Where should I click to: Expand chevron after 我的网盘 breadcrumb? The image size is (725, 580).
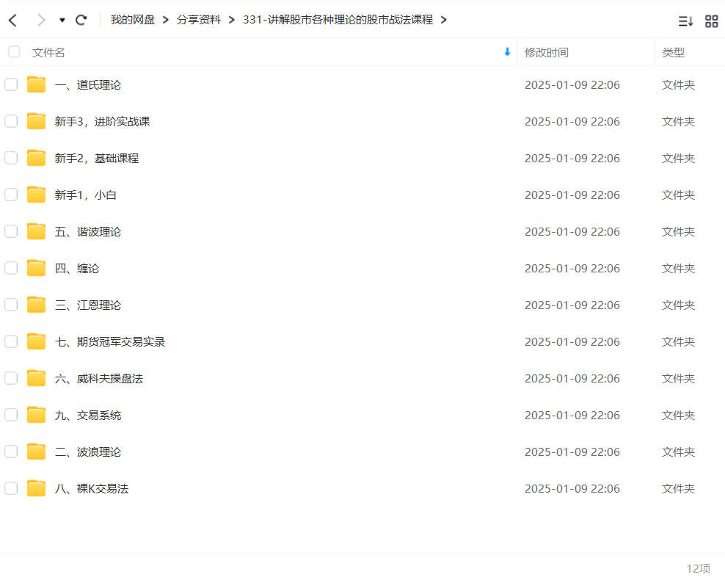coord(166,20)
